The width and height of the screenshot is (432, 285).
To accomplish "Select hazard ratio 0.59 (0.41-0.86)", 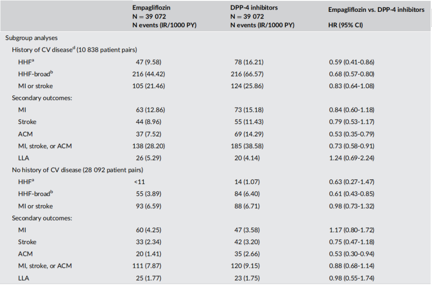I will pyautogui.click(x=351, y=62).
